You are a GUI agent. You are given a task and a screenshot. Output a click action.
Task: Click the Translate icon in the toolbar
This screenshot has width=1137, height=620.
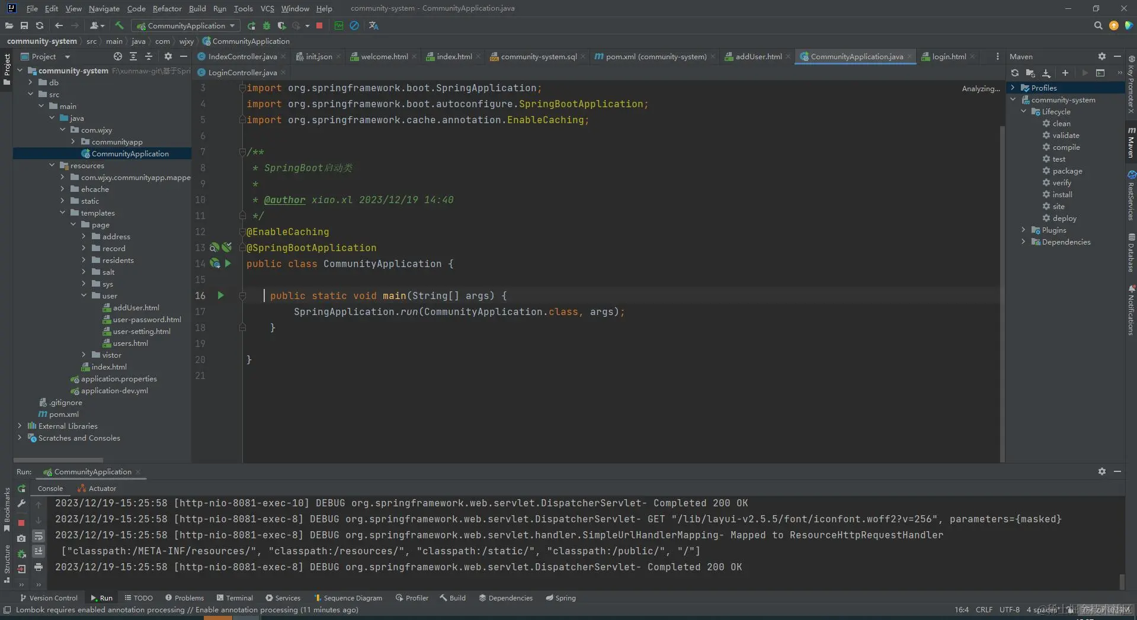click(x=373, y=25)
